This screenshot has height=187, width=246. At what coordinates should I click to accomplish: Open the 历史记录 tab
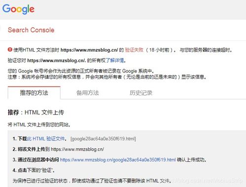coord(141,93)
